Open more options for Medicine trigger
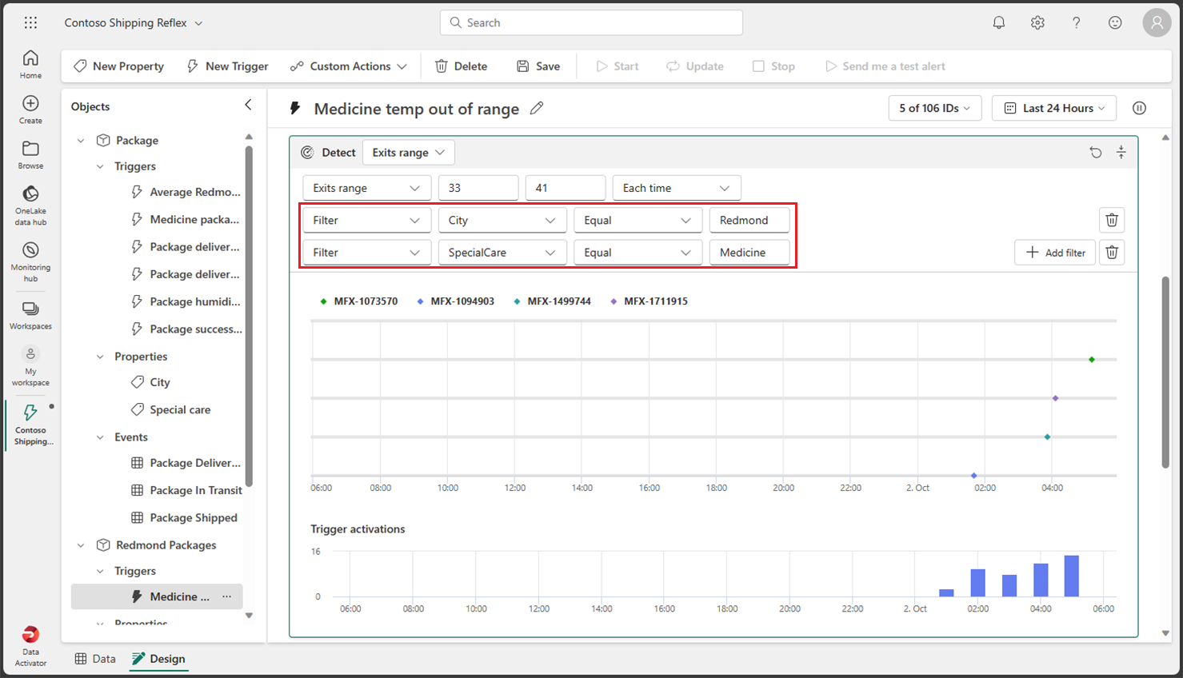The width and height of the screenshot is (1183, 678). tap(227, 596)
